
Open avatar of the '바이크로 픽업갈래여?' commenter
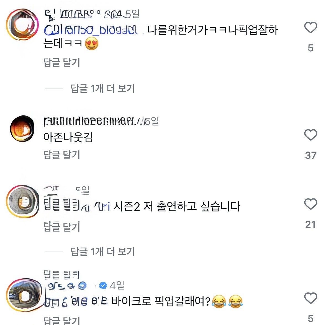pos(22,295)
